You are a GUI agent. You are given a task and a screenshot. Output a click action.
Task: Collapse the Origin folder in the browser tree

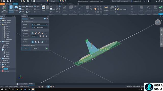(1, 25)
